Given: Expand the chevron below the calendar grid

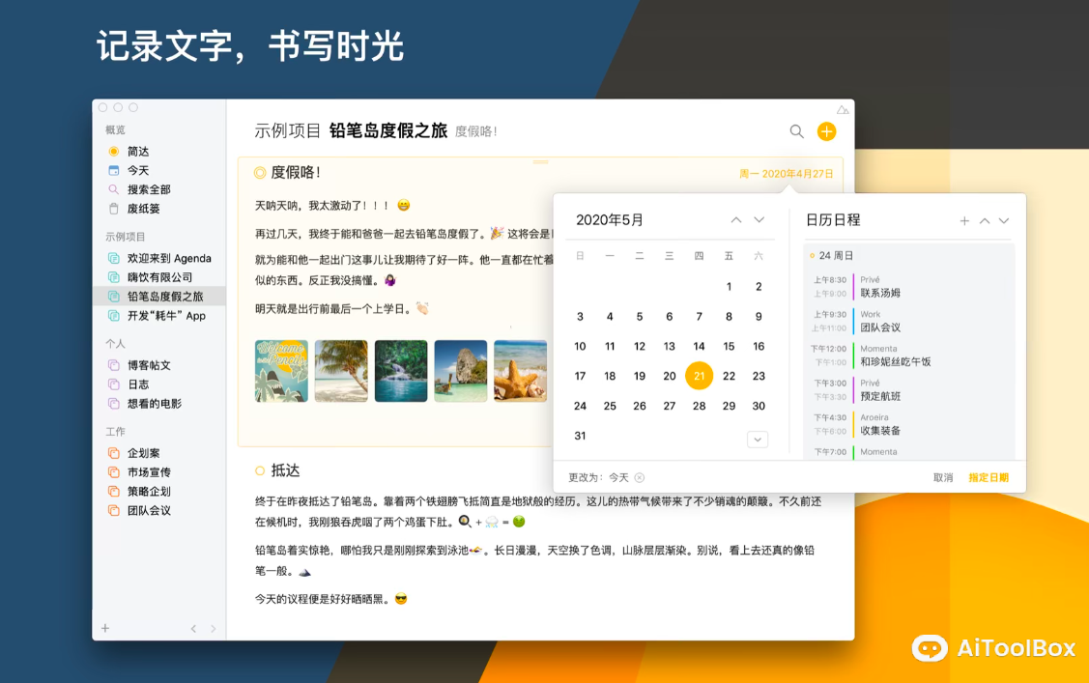Looking at the screenshot, I should [x=758, y=439].
